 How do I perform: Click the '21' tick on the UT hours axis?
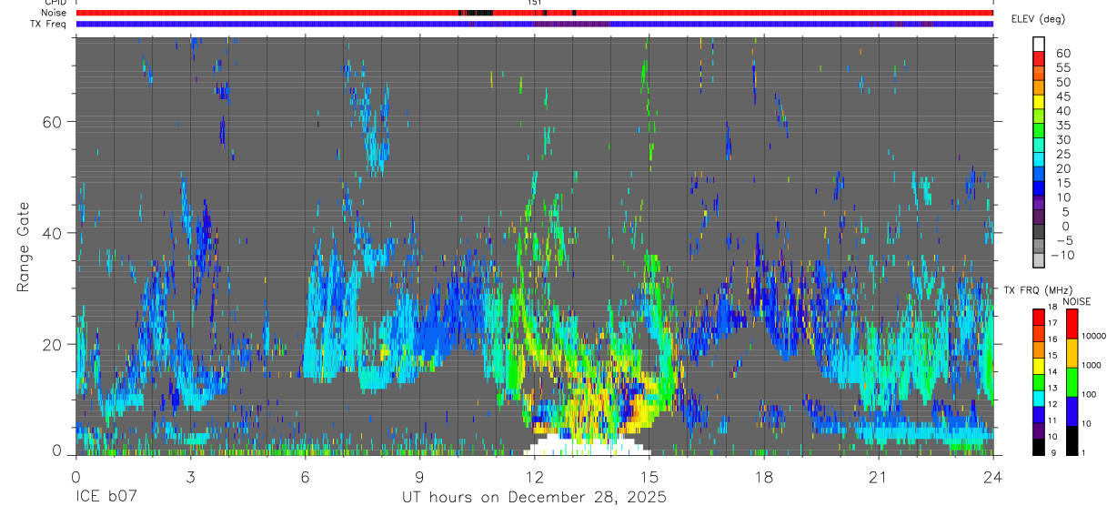coord(879,477)
